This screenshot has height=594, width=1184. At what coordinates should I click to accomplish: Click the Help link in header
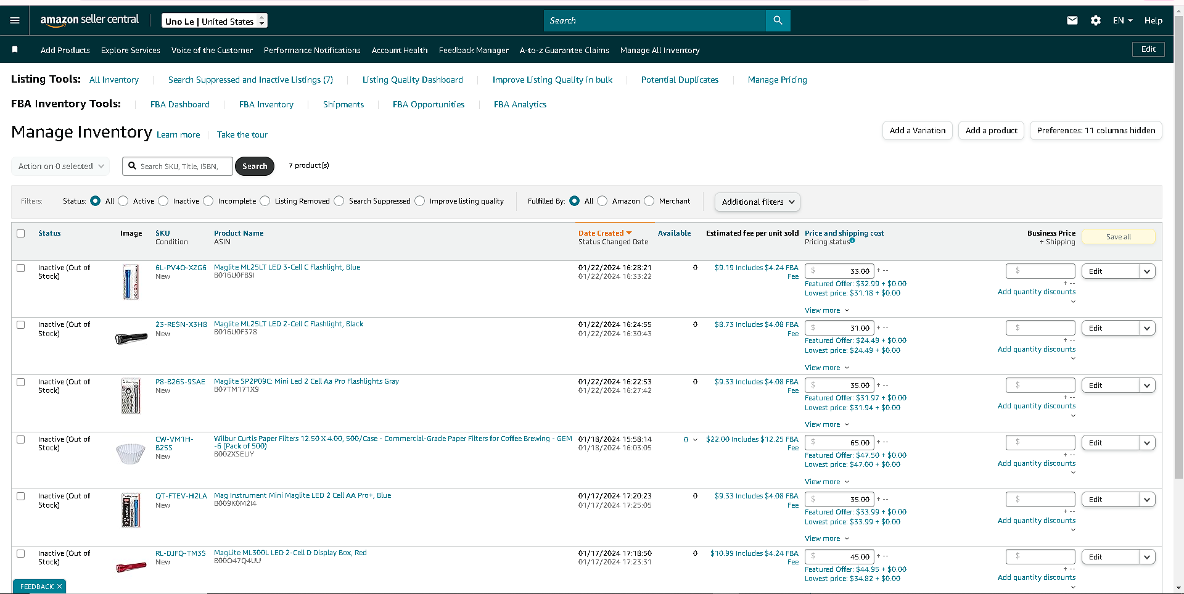point(1153,20)
